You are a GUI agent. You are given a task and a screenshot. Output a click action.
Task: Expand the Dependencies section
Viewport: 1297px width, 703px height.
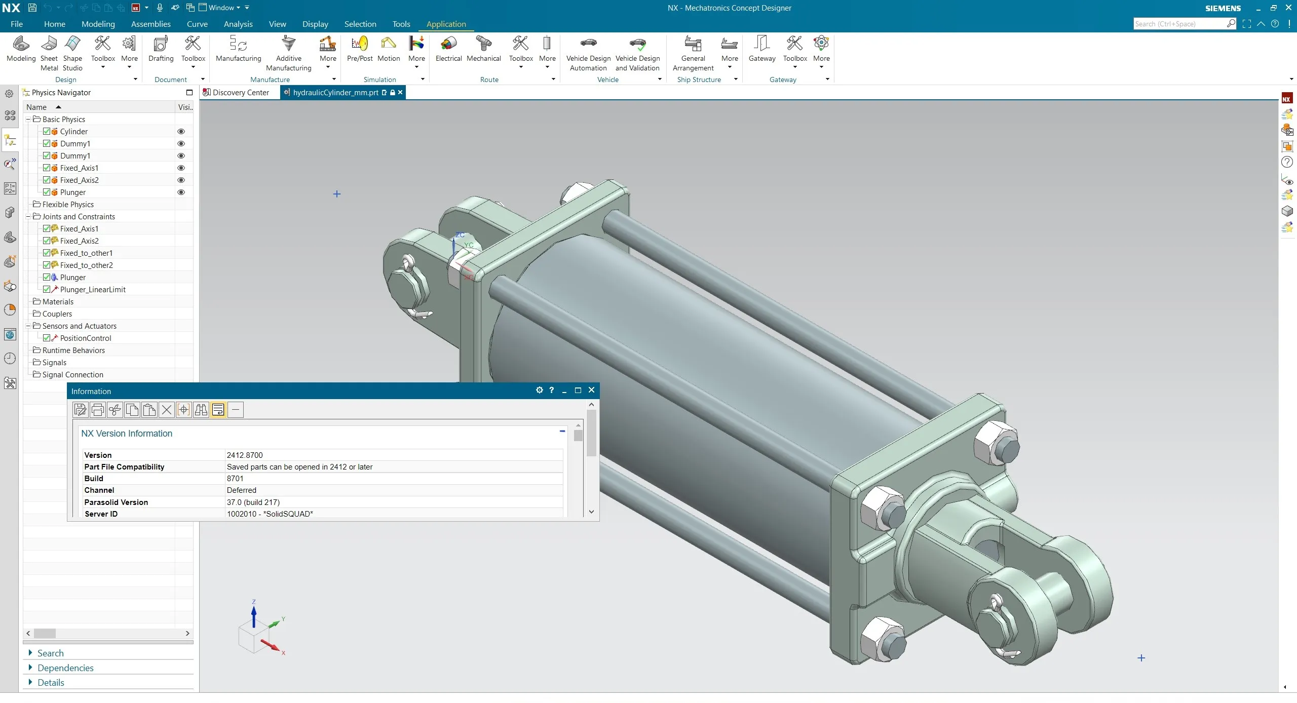tap(65, 668)
